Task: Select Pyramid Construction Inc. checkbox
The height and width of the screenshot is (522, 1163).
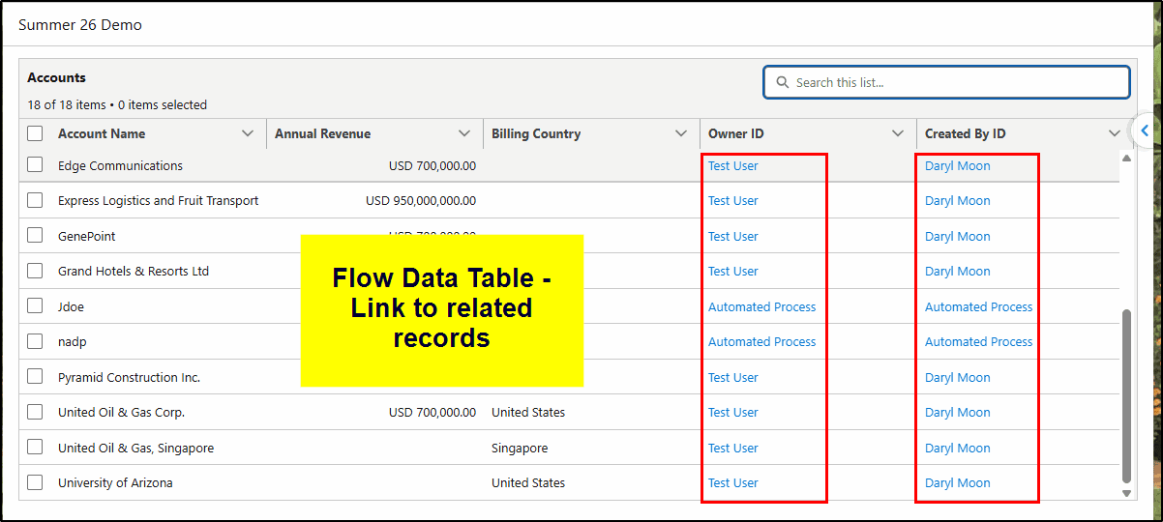Action: (35, 377)
